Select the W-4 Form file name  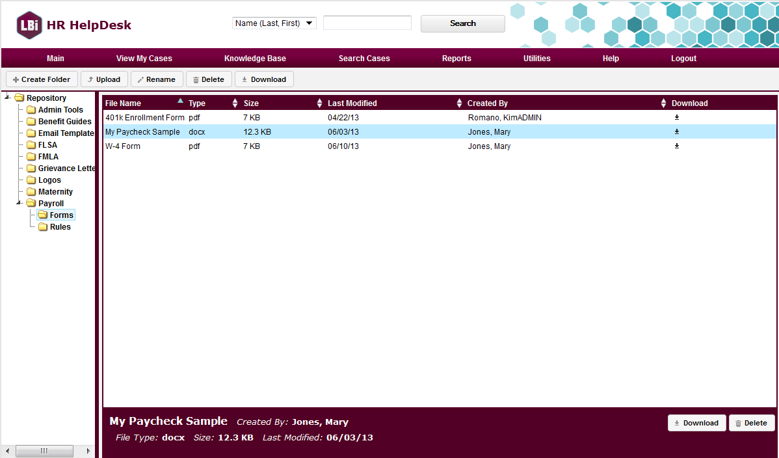(123, 146)
